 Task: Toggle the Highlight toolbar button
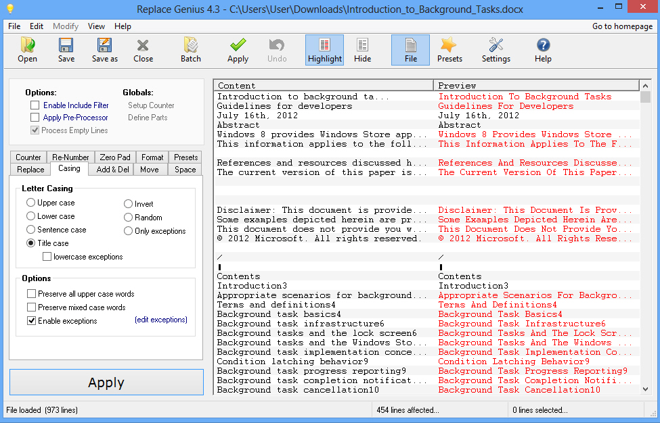pos(324,50)
